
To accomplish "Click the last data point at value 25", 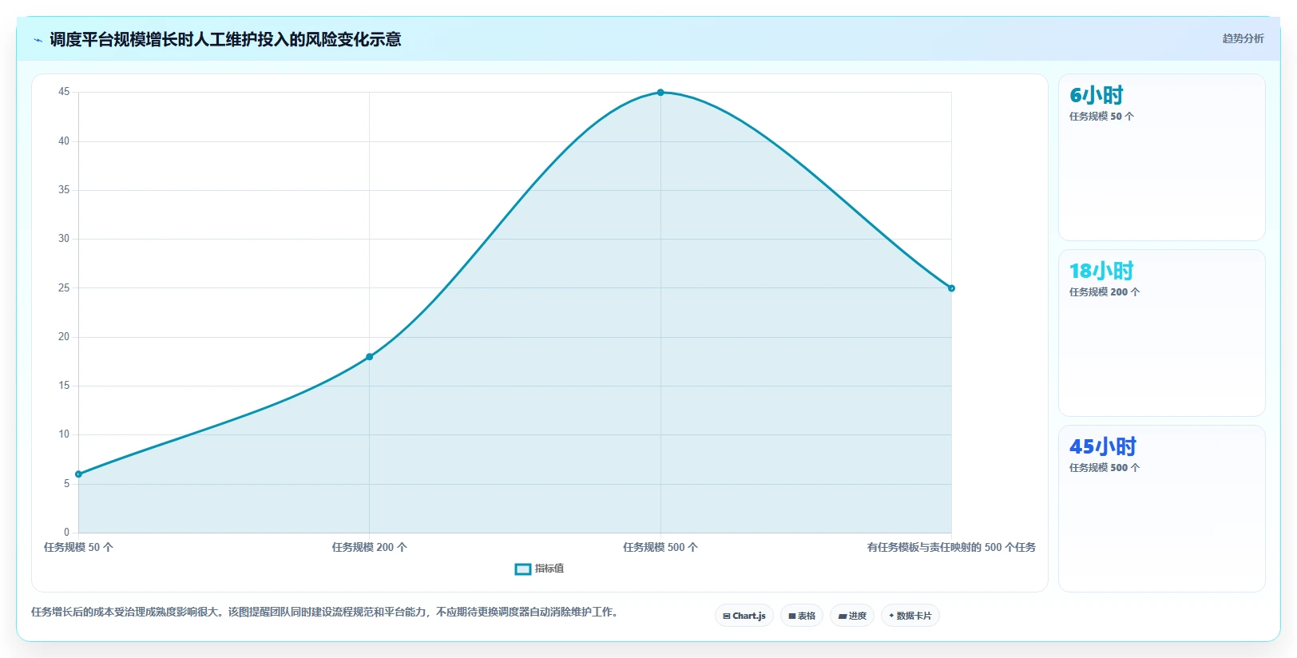I will point(951,288).
